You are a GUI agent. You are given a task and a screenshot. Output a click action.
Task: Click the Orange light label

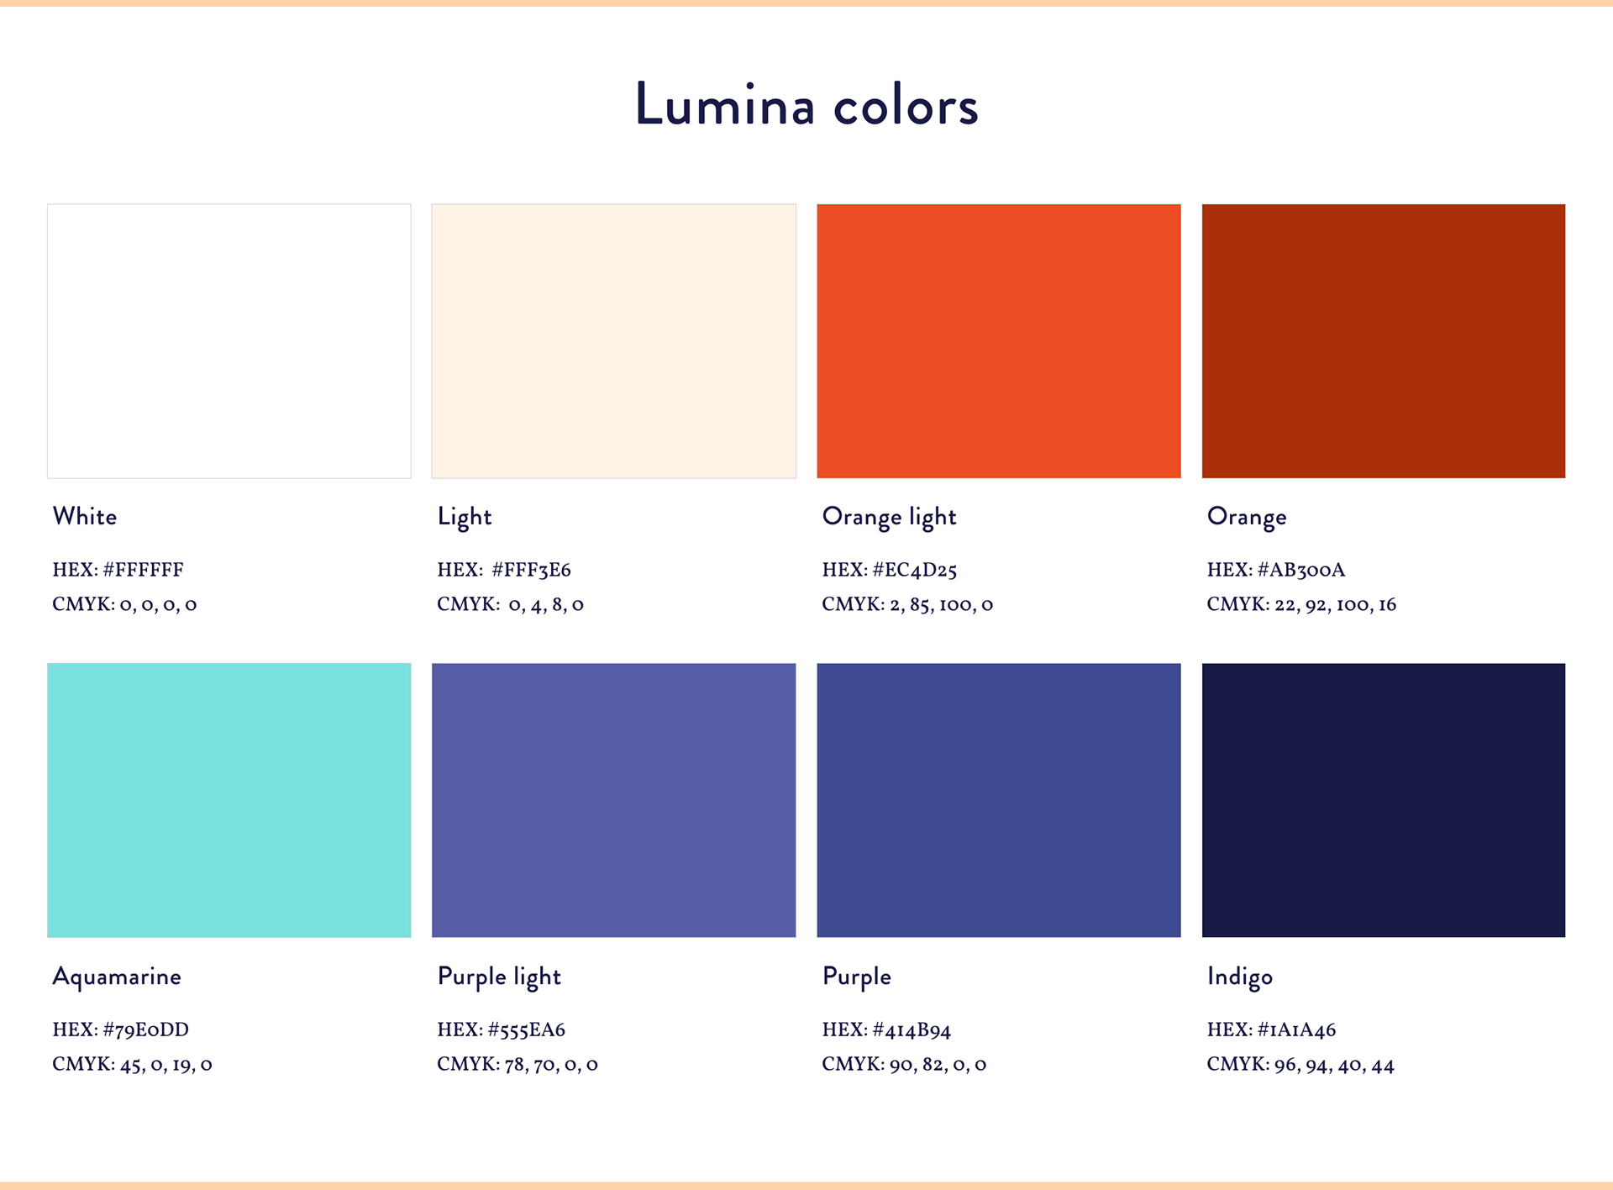point(889,517)
